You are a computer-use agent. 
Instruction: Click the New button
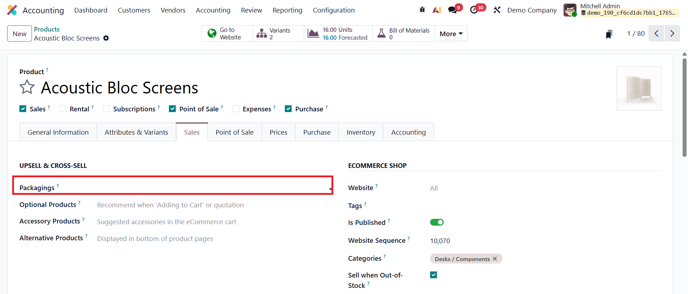[x=19, y=34]
